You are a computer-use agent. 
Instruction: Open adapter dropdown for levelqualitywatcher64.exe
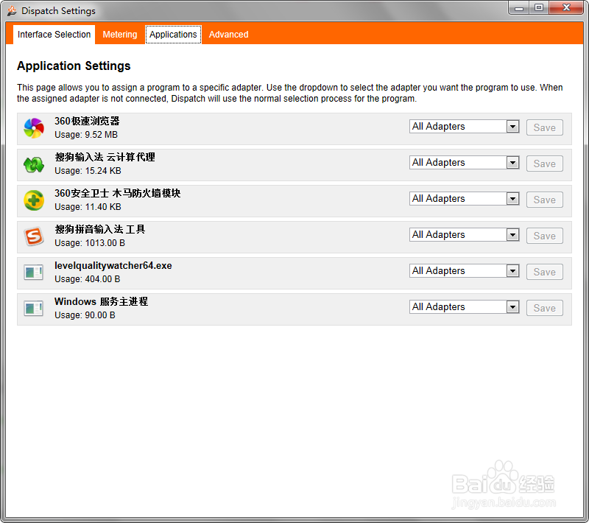pyautogui.click(x=465, y=271)
